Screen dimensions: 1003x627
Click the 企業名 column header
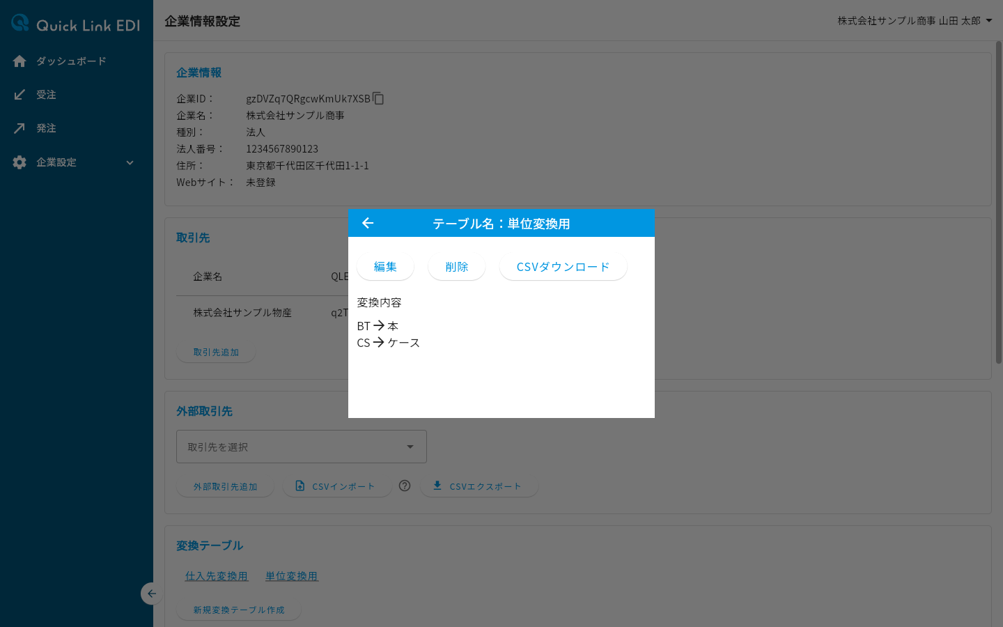tap(208, 277)
